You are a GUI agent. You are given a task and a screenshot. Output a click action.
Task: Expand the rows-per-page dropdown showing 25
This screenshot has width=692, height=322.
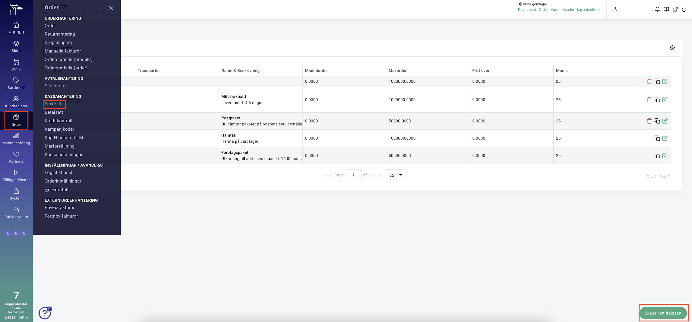[396, 175]
